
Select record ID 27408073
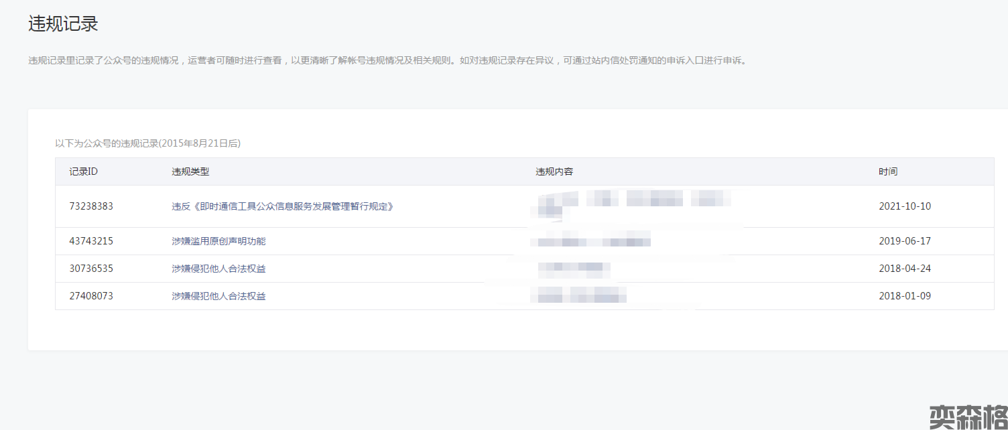91,296
